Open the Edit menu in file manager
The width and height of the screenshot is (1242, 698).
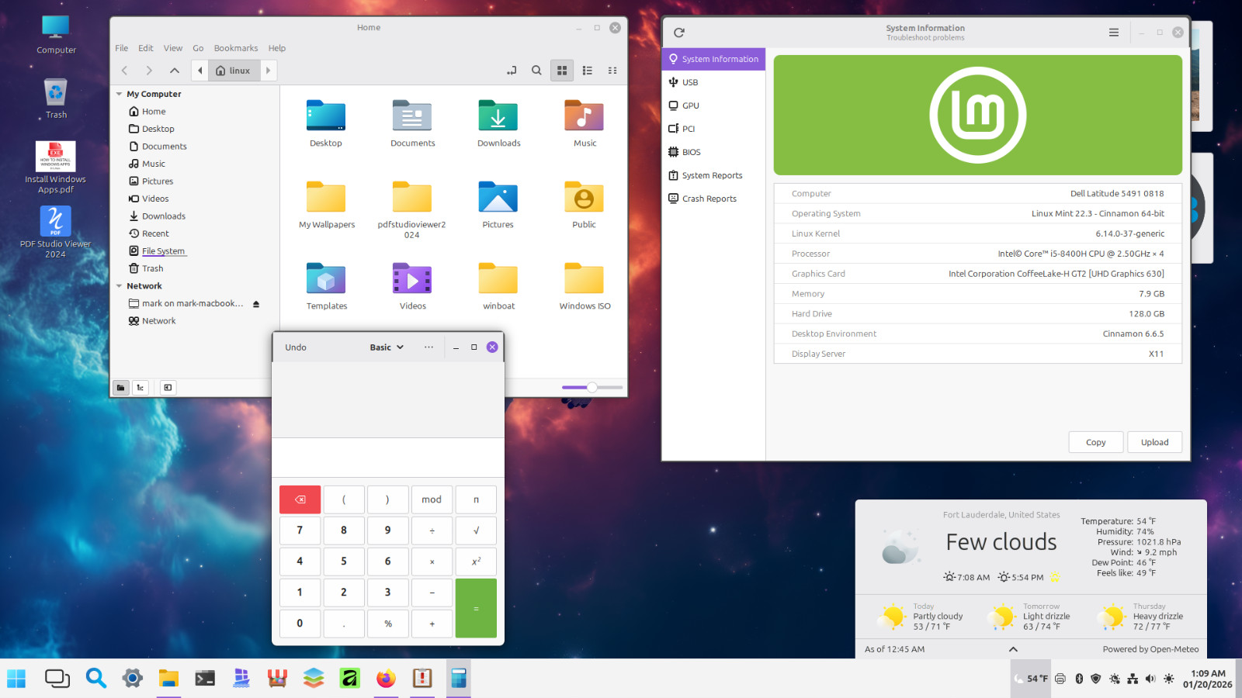pos(146,48)
